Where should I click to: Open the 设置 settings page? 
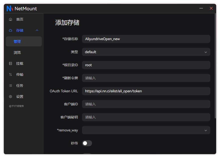coord(24,97)
